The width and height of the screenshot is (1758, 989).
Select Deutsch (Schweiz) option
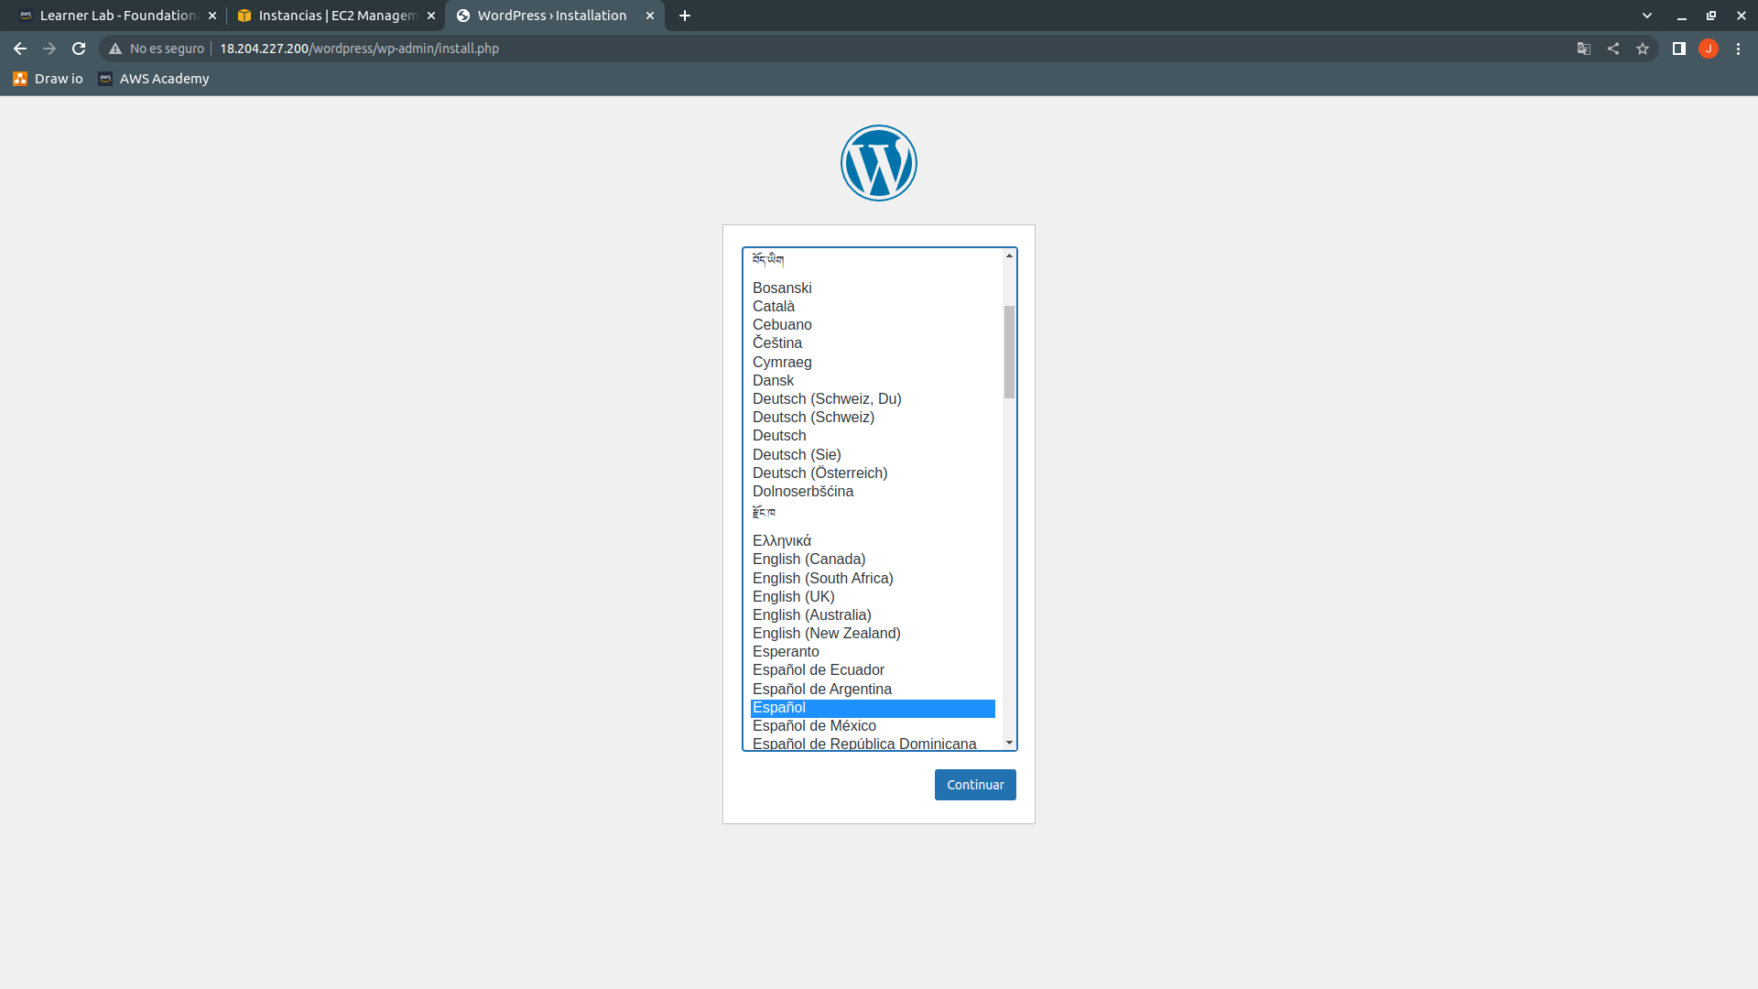[873, 417]
